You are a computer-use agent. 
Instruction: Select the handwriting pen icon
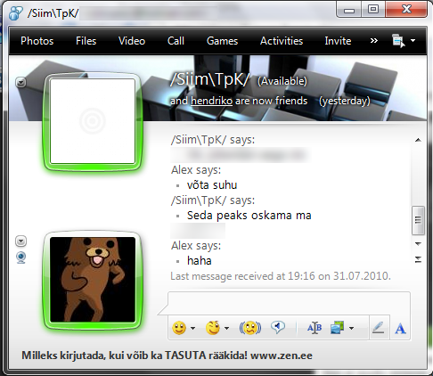(x=379, y=328)
